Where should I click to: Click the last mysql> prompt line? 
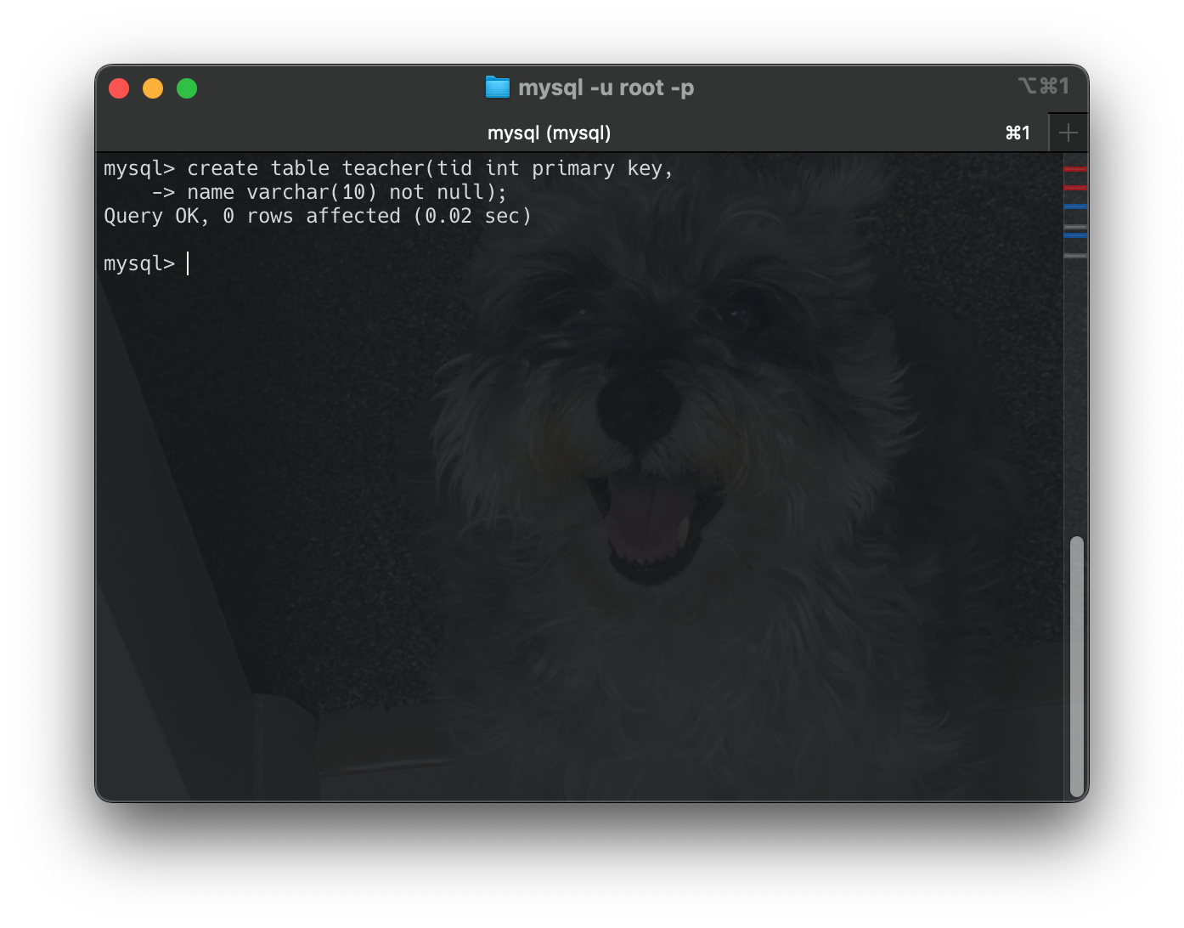[x=139, y=263]
